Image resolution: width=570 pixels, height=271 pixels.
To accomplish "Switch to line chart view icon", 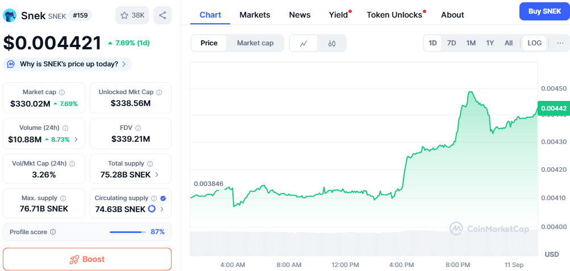I will point(303,43).
